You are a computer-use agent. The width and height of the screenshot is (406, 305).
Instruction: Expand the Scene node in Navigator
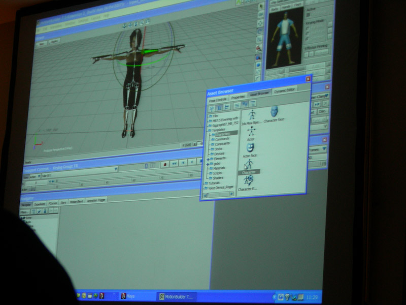coord(22,218)
